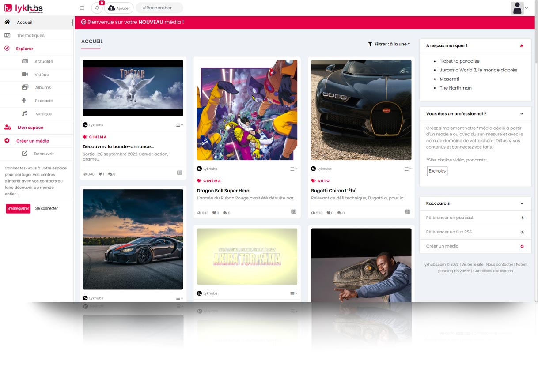Open the hamburger menu icon
The image size is (538, 368).
tap(82, 8)
